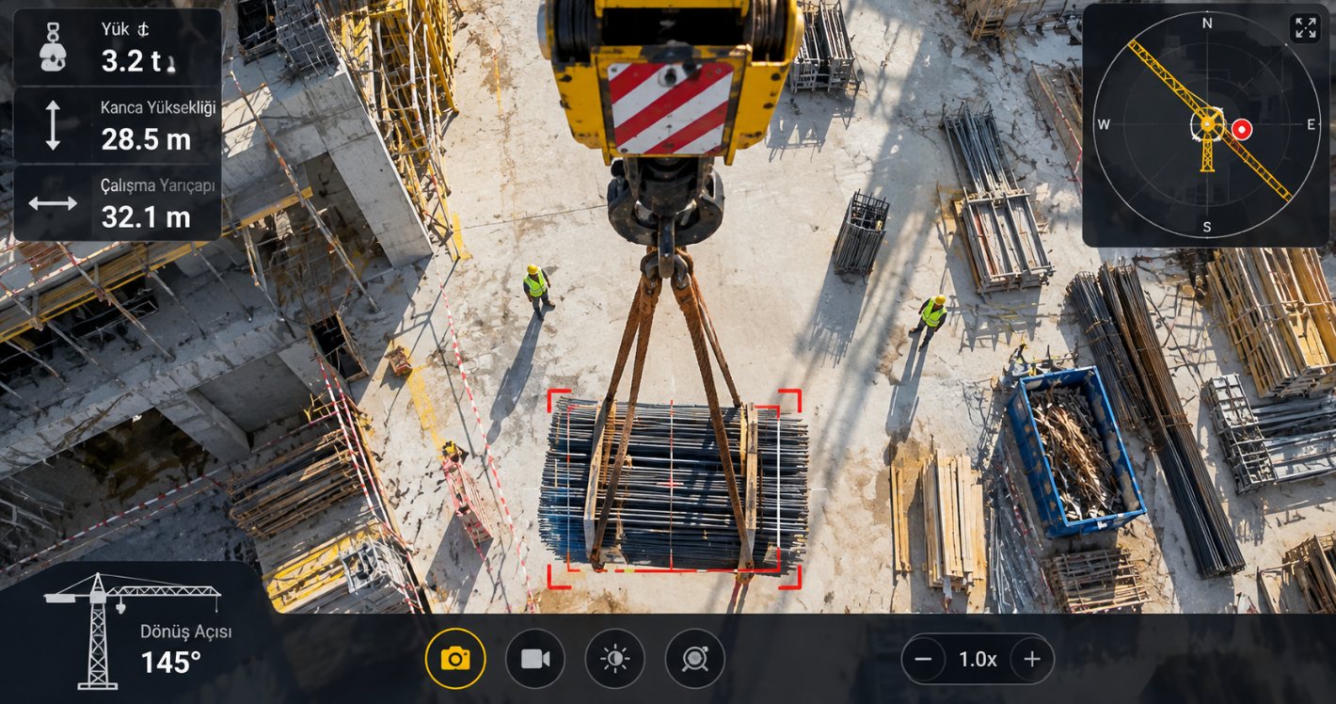The width and height of the screenshot is (1336, 704).
Task: Click the S marker on the compass
Action: pyautogui.click(x=1207, y=227)
